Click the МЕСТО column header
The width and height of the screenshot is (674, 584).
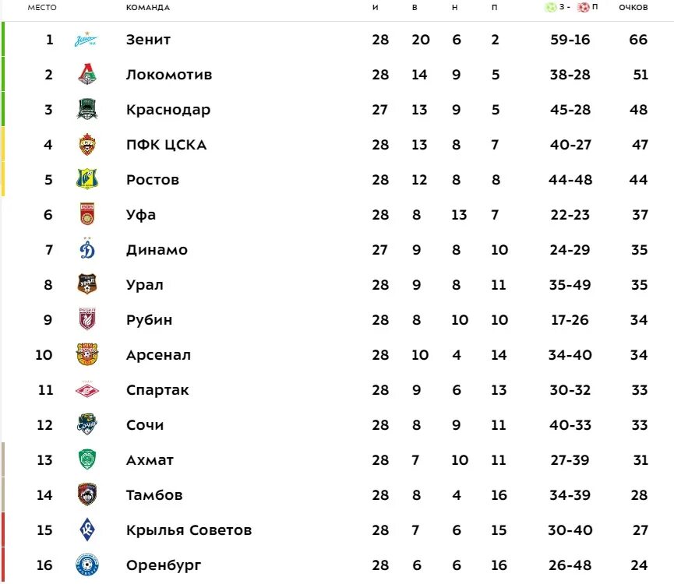coord(42,7)
